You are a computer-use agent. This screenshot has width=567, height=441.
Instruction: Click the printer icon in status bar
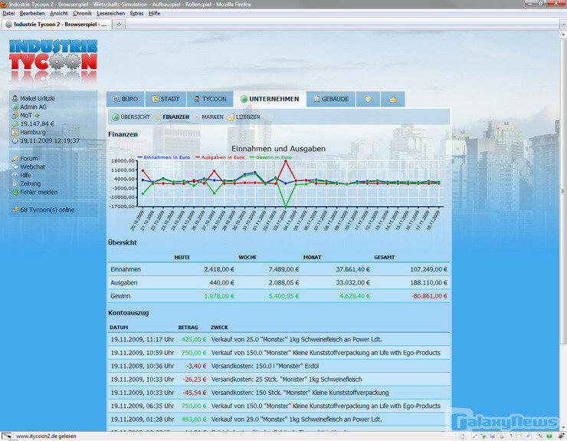click(501, 436)
